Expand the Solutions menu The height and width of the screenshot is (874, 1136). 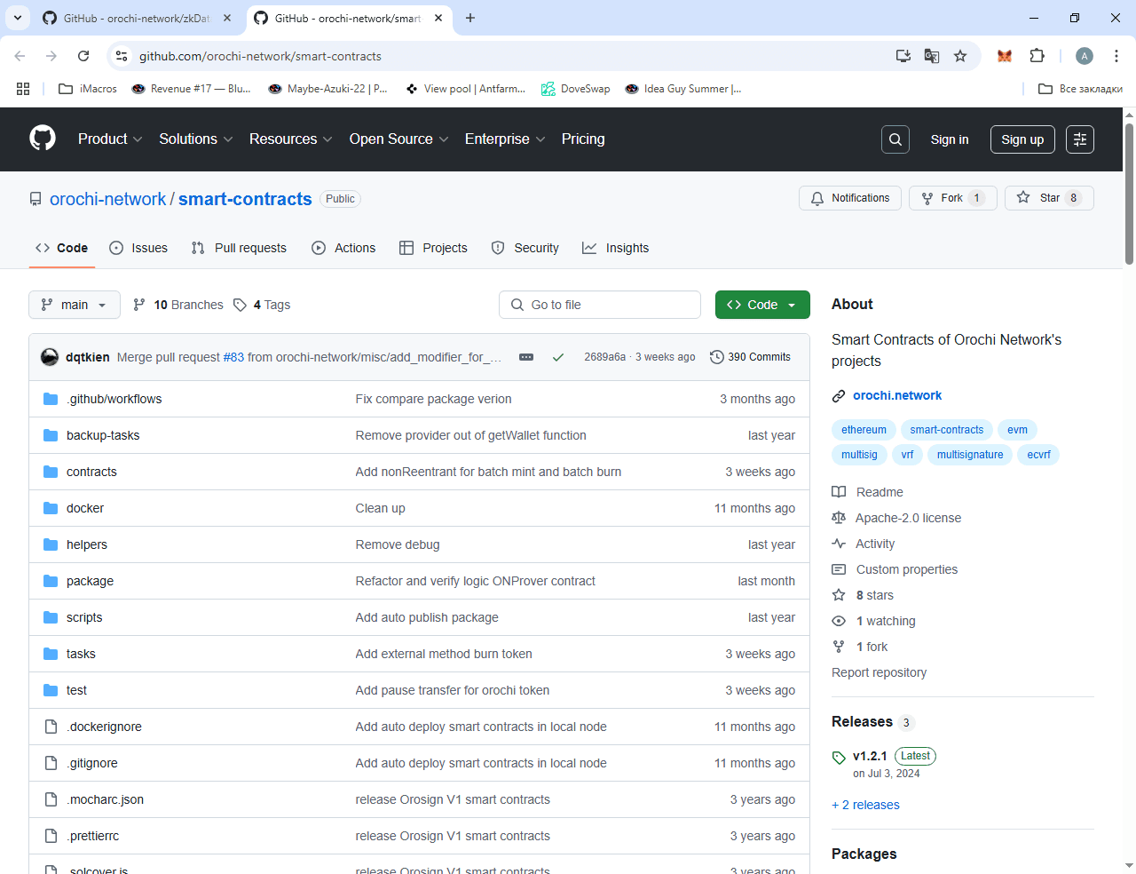[196, 139]
